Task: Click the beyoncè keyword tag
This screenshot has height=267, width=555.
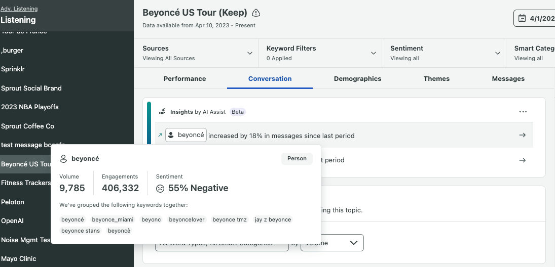Action: tap(119, 231)
